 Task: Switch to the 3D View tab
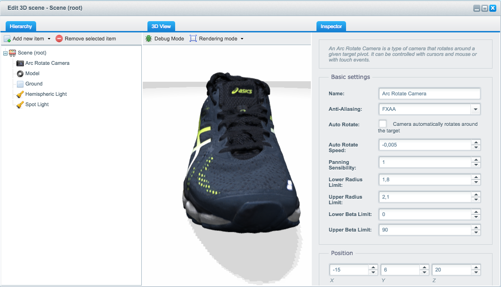pyautogui.click(x=161, y=26)
